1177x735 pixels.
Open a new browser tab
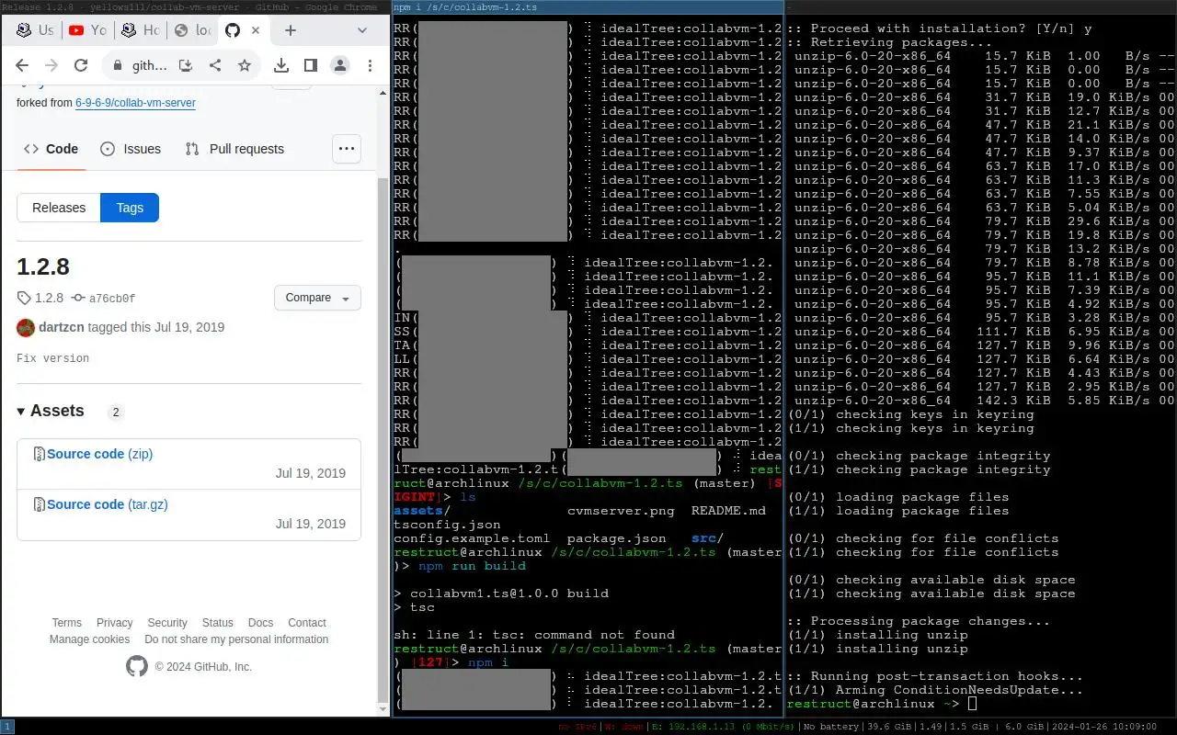pyautogui.click(x=291, y=30)
